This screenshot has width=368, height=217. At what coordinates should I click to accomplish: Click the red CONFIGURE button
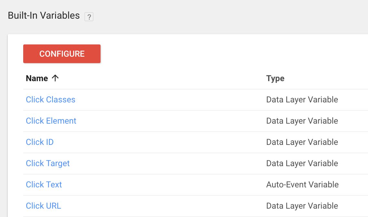(x=62, y=54)
